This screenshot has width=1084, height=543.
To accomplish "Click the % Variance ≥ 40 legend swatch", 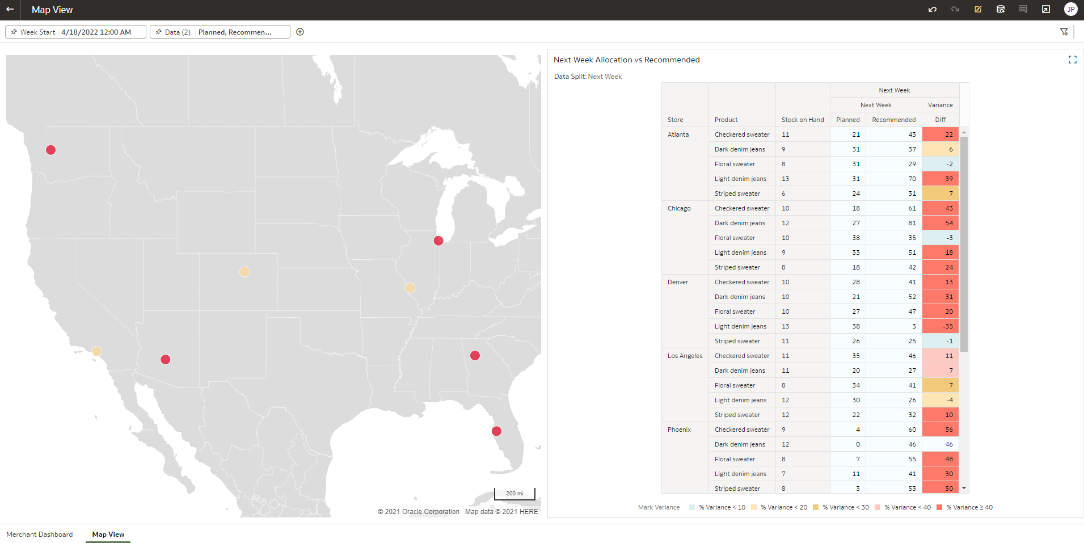I will coord(939,507).
